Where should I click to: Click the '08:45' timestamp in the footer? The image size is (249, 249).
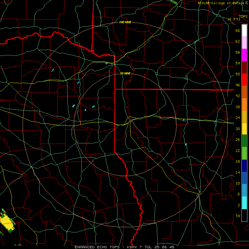click(x=168, y=247)
